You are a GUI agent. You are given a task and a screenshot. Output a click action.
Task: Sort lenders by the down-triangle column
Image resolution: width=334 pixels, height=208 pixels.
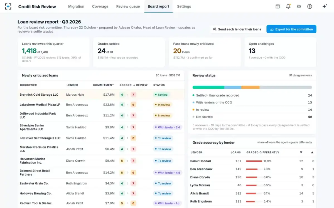[x=301, y=152]
